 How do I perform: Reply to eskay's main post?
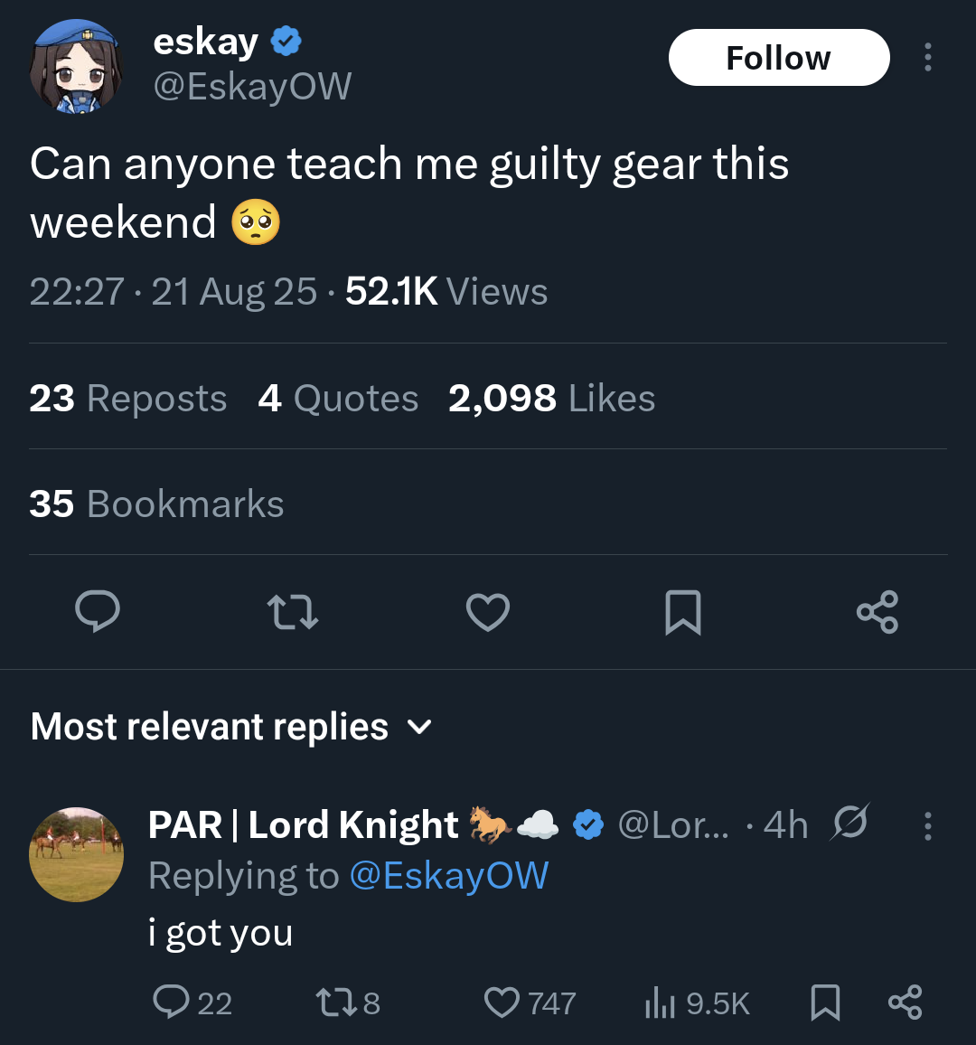click(x=97, y=612)
